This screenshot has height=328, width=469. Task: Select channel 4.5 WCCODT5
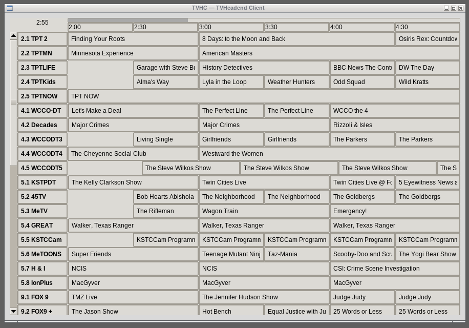[42, 168]
